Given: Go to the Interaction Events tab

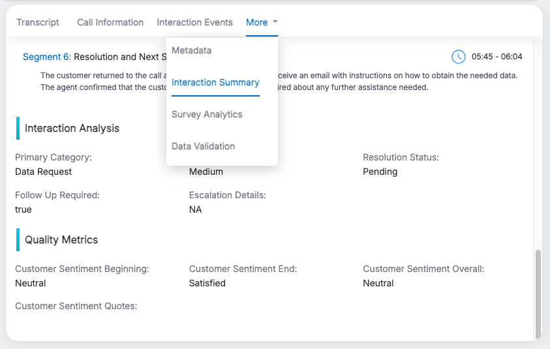Looking at the screenshot, I should (x=194, y=22).
